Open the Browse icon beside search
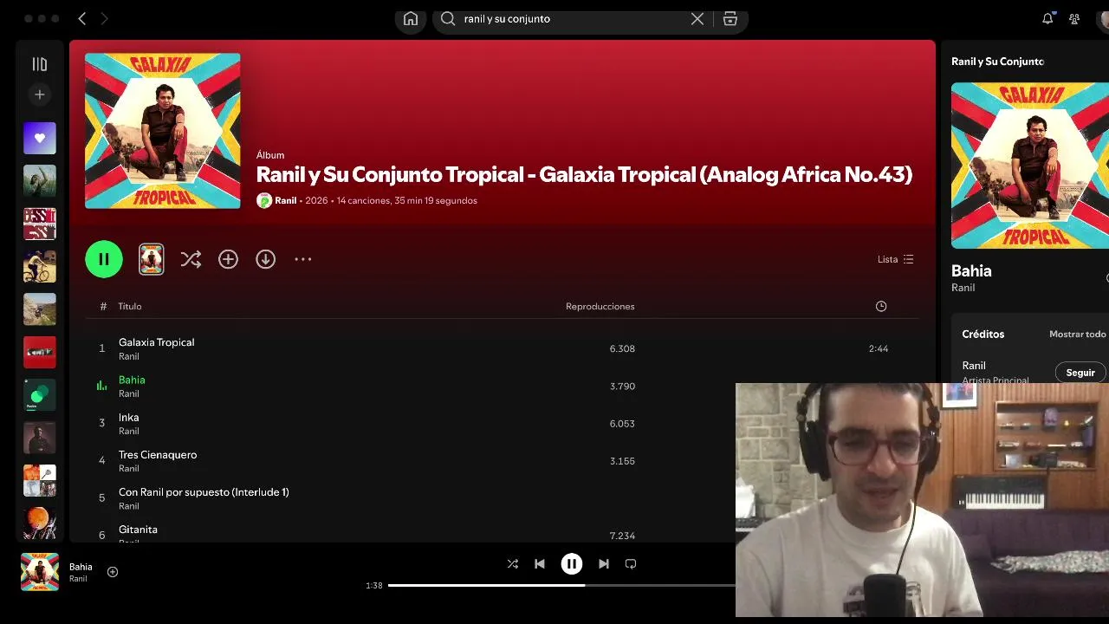Screen dimensions: 1109x624 730,18
